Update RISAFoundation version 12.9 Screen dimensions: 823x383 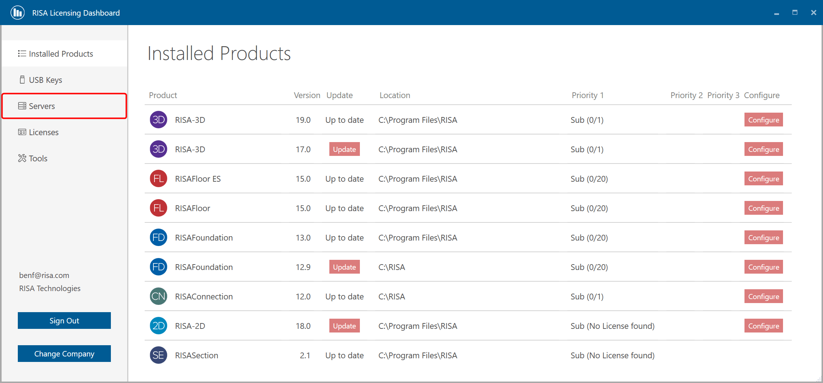pyautogui.click(x=344, y=267)
